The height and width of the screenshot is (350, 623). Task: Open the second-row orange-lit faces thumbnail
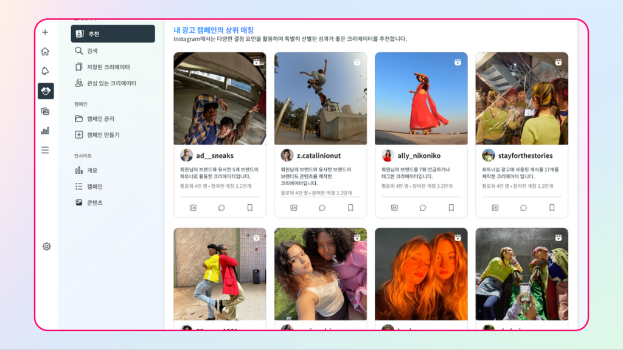(x=421, y=274)
